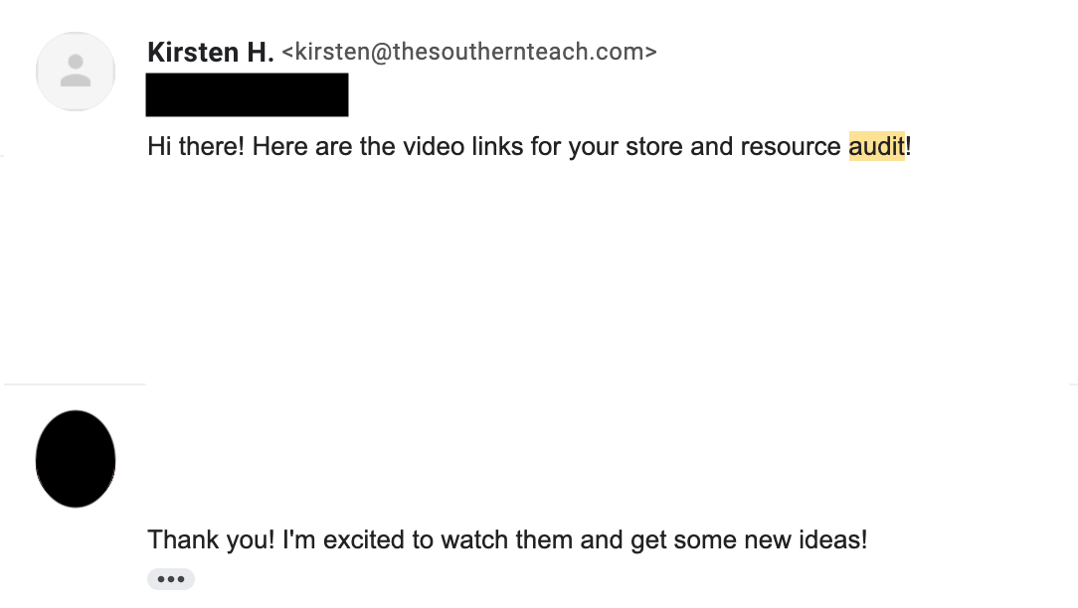The width and height of the screenshot is (1078, 608).
Task: Click the "Hi there!" greeting text
Action: click(x=196, y=146)
